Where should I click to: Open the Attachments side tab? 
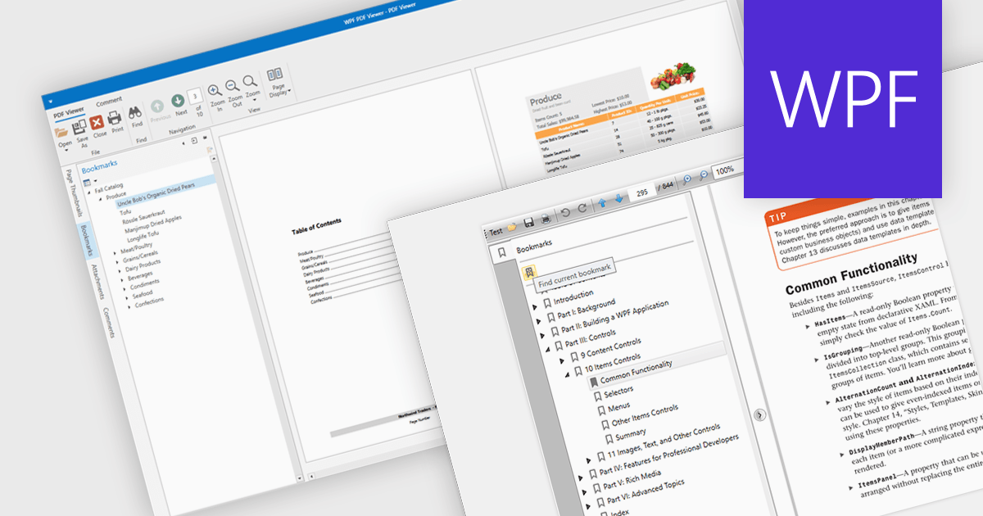click(x=96, y=283)
